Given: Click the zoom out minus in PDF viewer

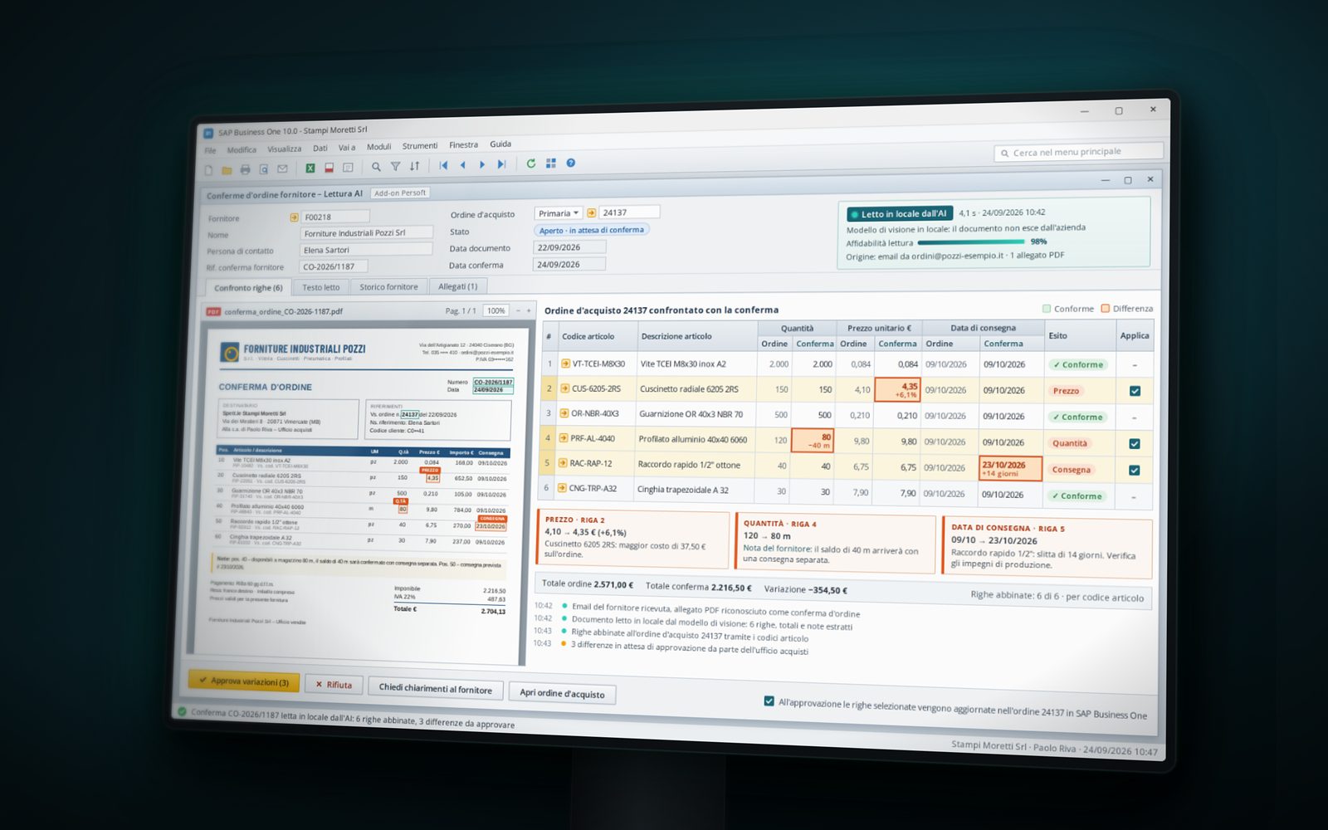Looking at the screenshot, I should (518, 310).
